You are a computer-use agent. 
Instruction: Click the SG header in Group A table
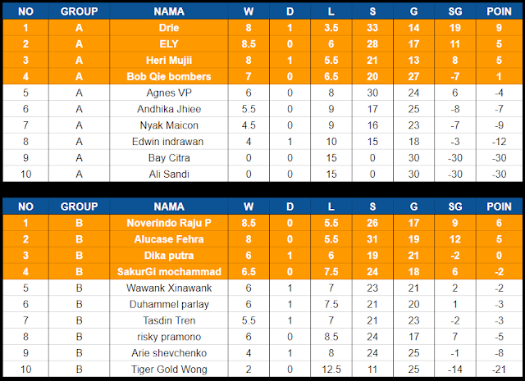click(x=455, y=11)
